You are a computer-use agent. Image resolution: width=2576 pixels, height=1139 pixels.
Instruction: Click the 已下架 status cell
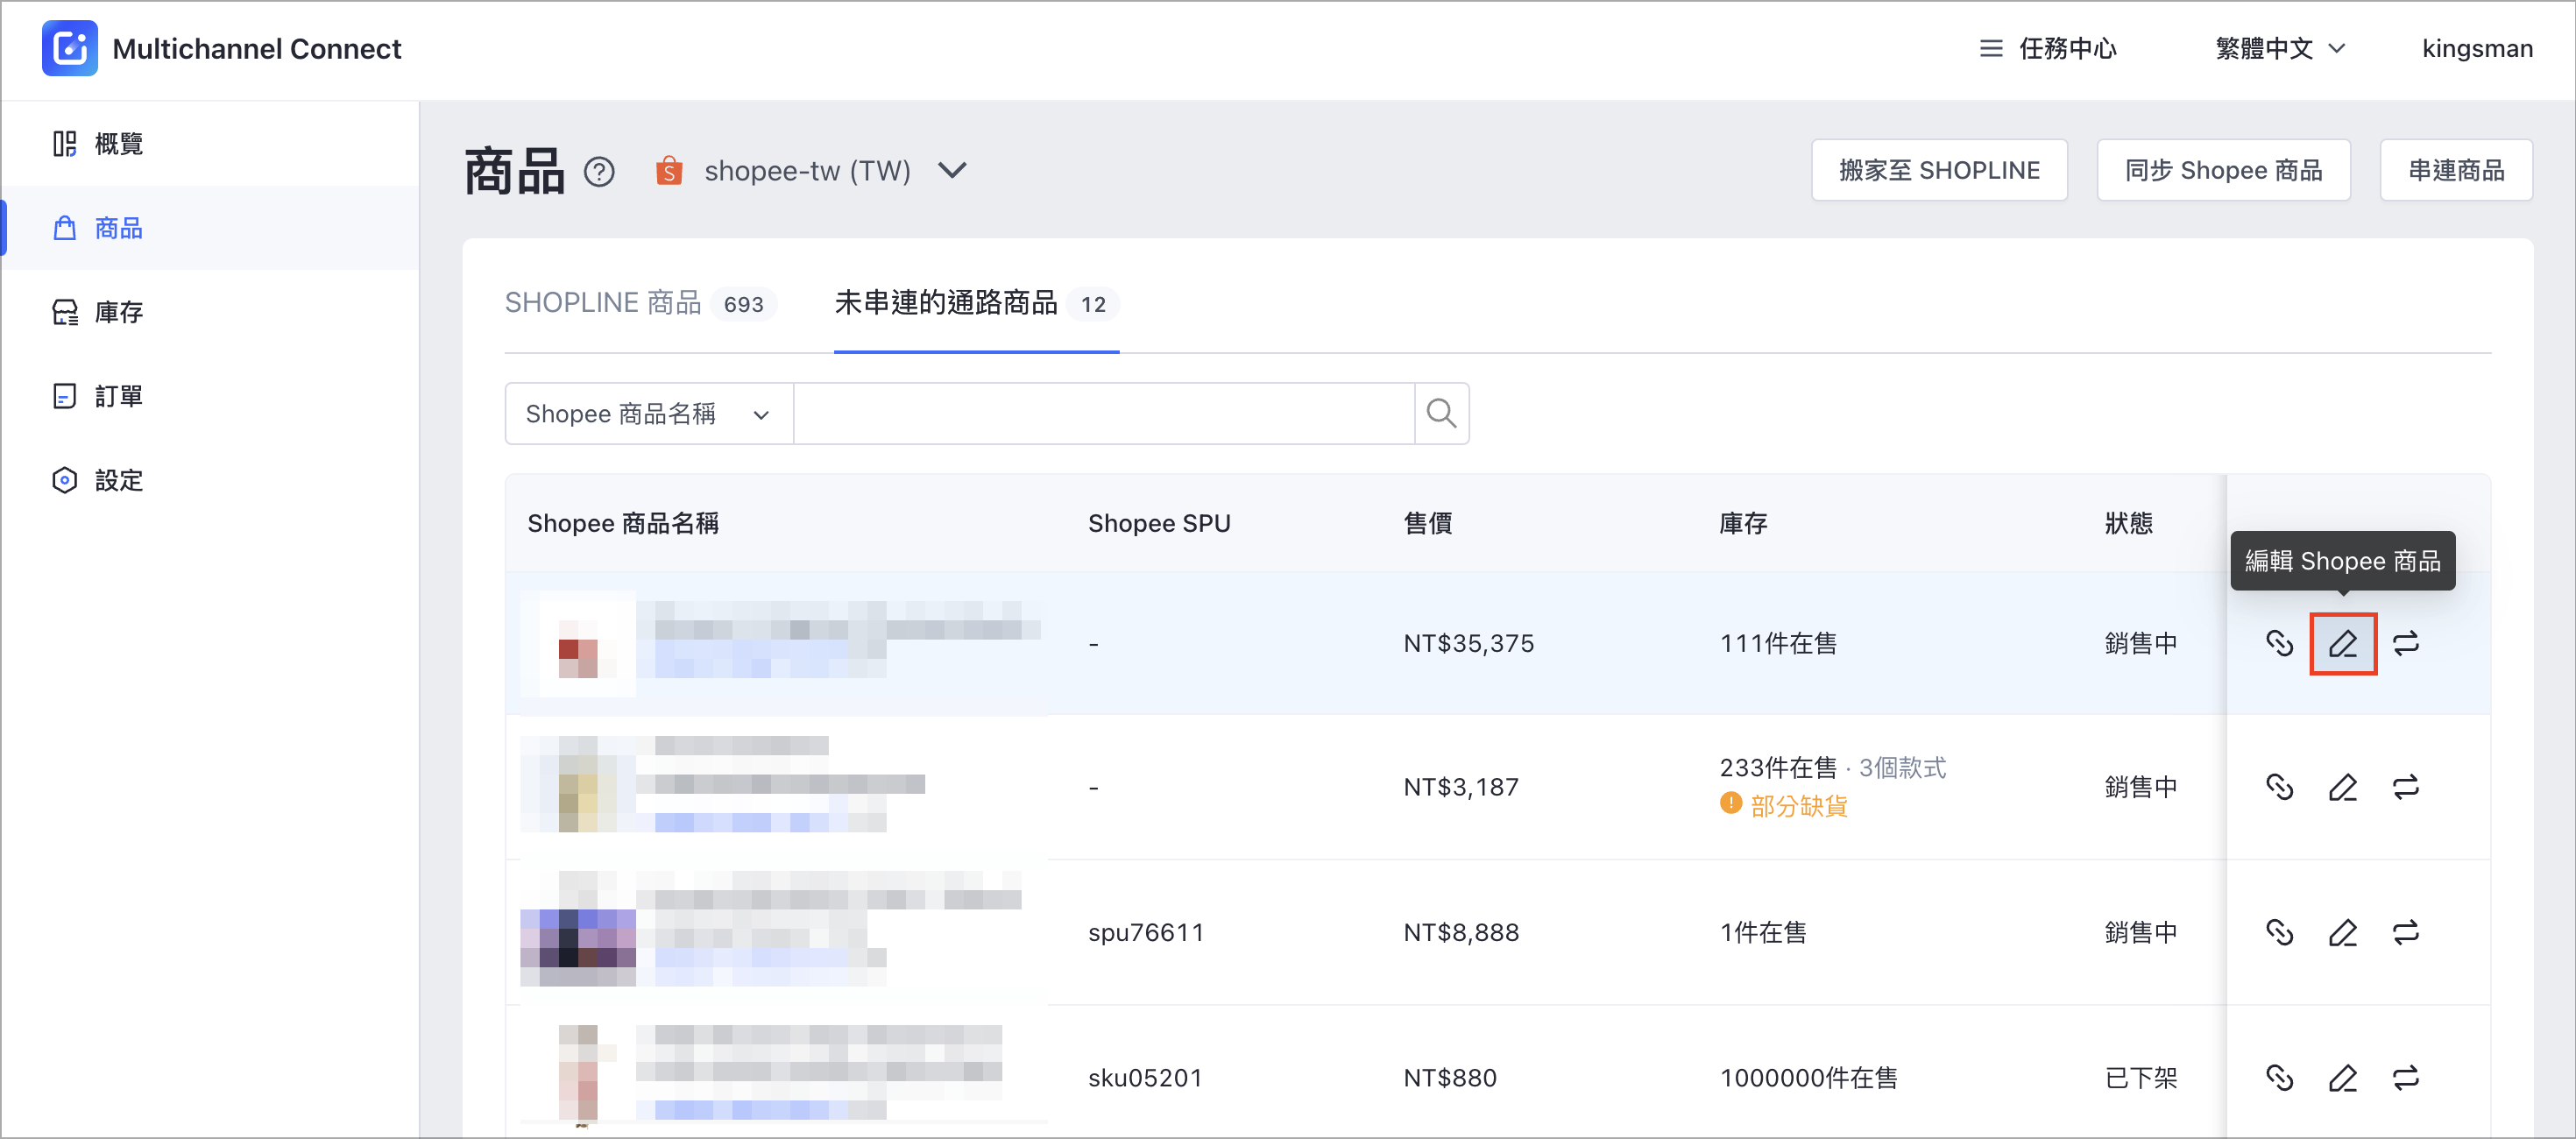tap(2140, 1078)
